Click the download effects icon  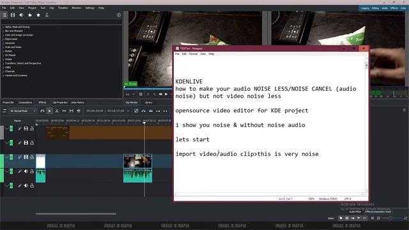click(x=47, y=15)
